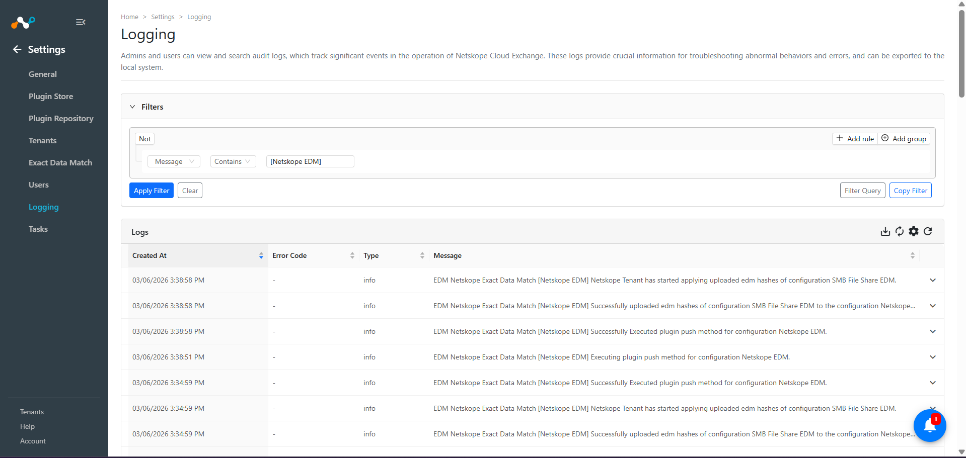
Task: Click the scrollbar up arrow
Action: tap(961, 4)
